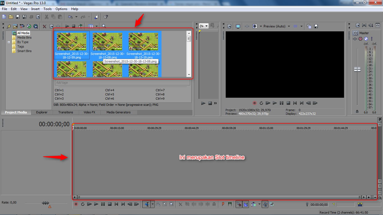Click the Open project folder icon

click(11, 17)
